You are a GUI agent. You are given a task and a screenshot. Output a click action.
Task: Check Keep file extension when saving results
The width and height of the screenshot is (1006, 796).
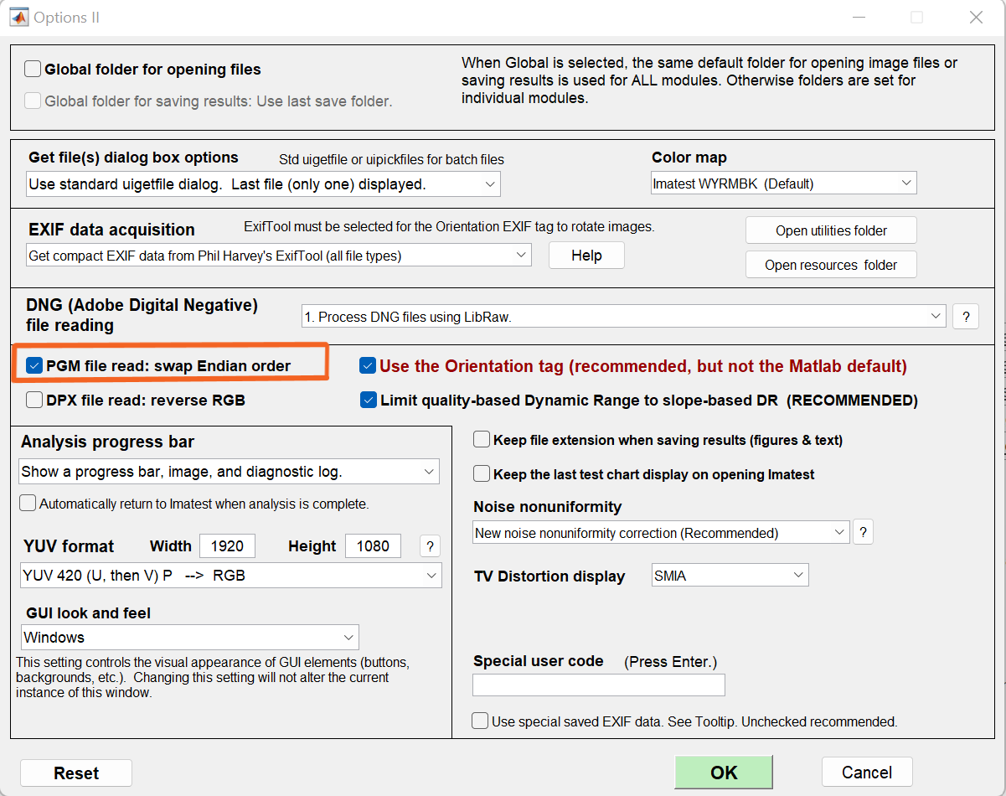tap(482, 439)
